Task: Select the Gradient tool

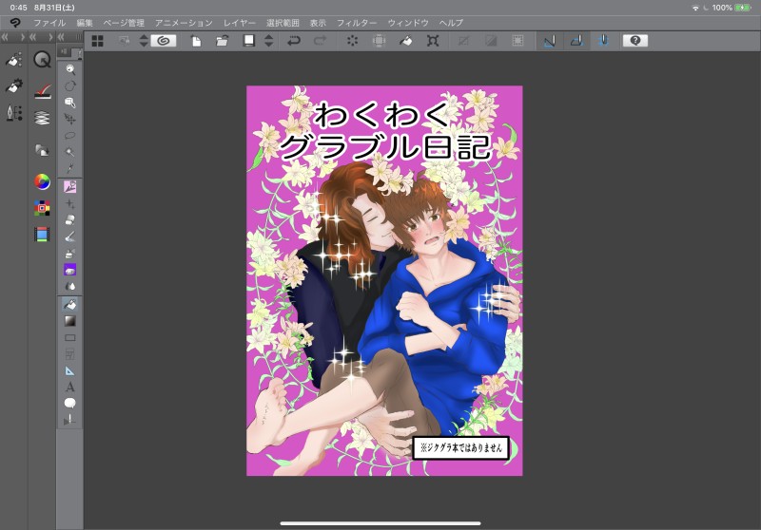Action: click(x=70, y=321)
